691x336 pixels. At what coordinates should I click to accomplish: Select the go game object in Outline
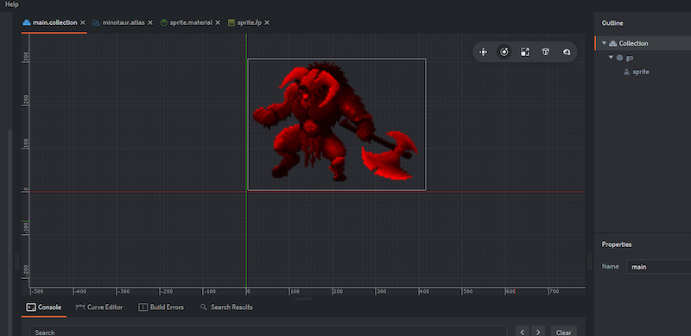(x=630, y=58)
